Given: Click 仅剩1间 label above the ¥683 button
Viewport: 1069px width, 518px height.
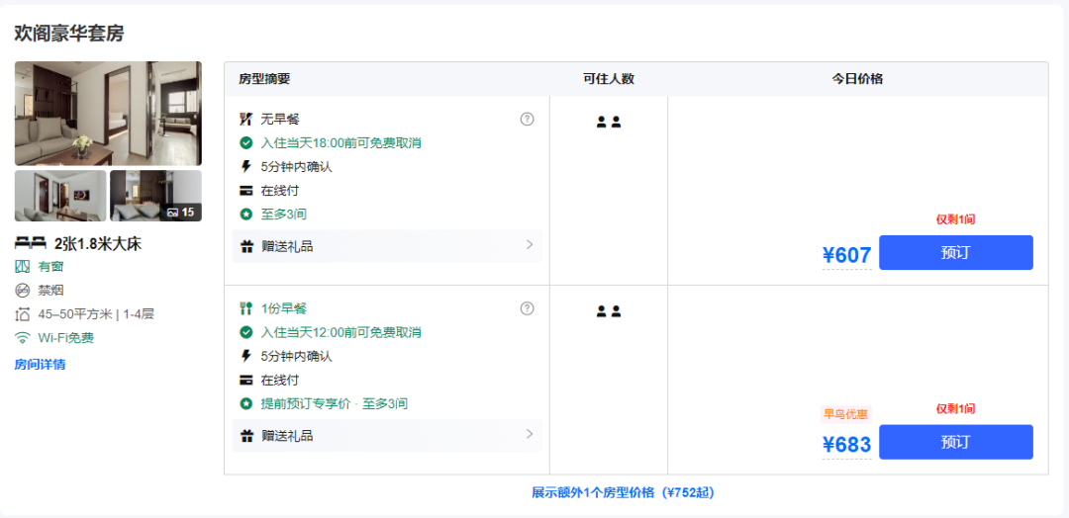Looking at the screenshot, I should click(956, 408).
